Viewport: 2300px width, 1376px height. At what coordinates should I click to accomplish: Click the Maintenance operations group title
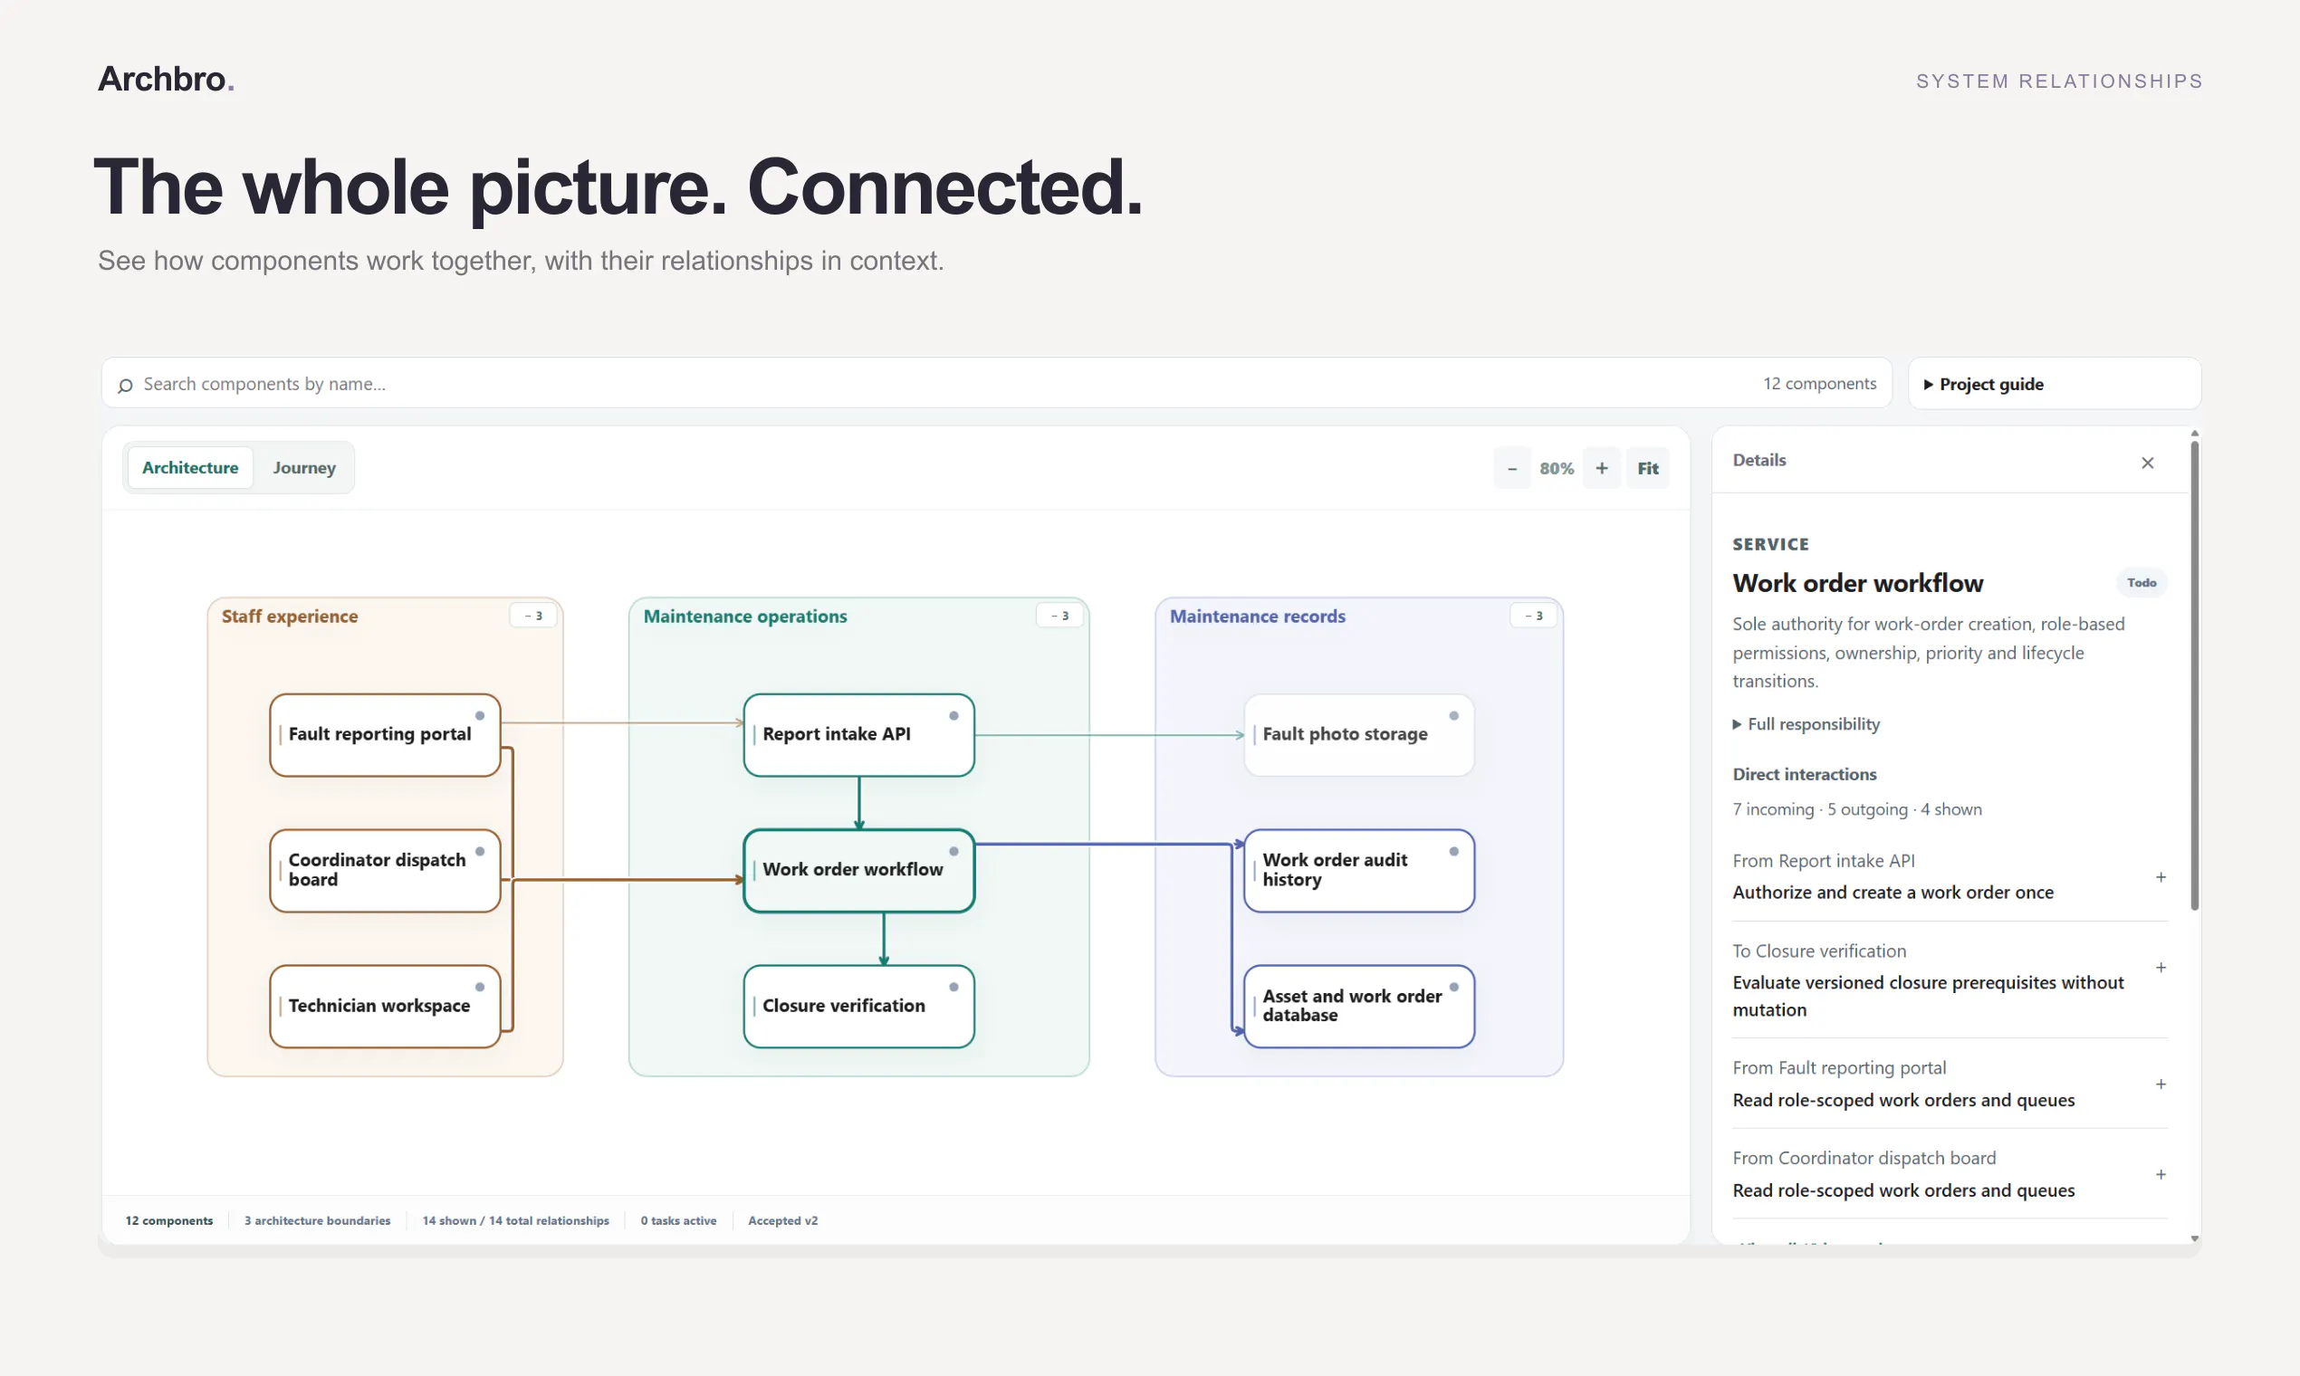[x=744, y=616]
